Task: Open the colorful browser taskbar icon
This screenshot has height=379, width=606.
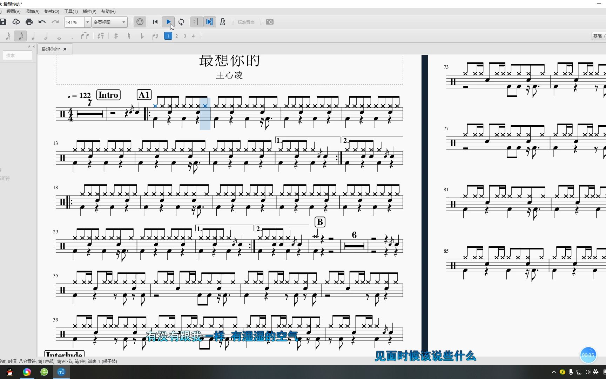Action: click(x=27, y=372)
